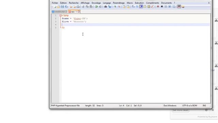Select the 'new 1' document tab

coord(74,12)
